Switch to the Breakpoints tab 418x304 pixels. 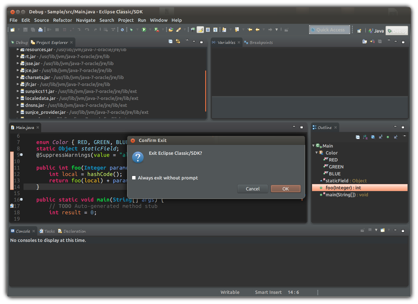point(261,42)
